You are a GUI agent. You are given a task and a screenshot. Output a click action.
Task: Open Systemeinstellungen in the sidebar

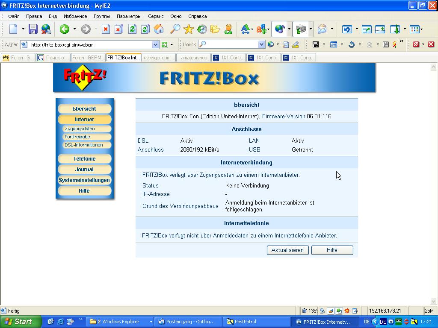coord(84,180)
